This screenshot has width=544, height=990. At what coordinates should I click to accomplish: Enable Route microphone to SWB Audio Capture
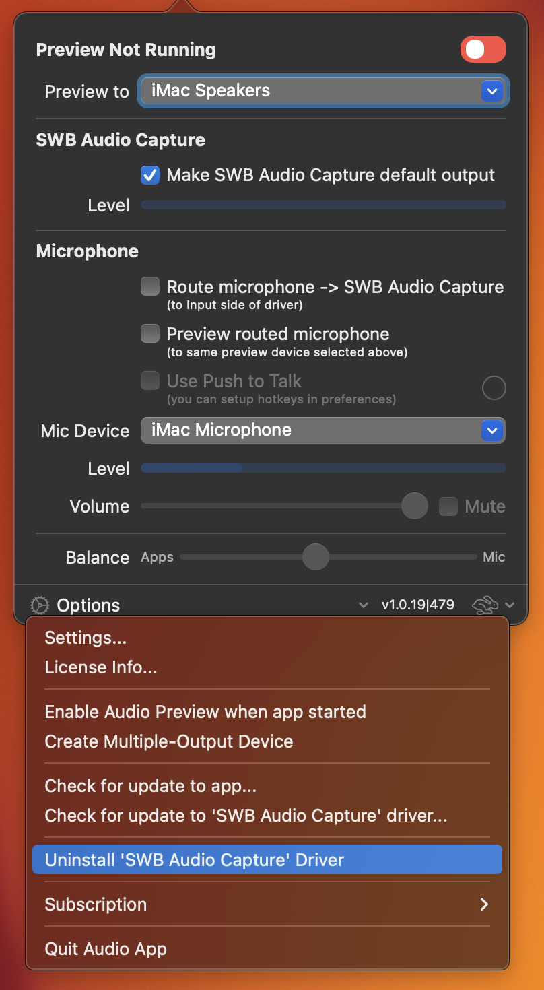click(x=149, y=287)
